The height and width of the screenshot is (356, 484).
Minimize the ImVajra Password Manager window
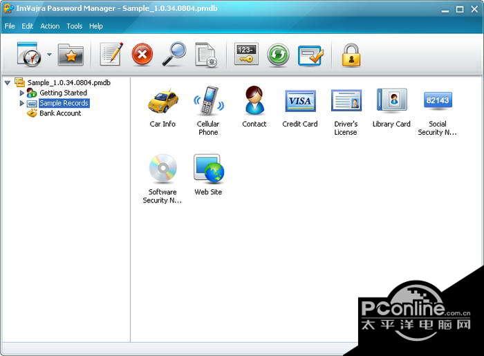point(445,10)
